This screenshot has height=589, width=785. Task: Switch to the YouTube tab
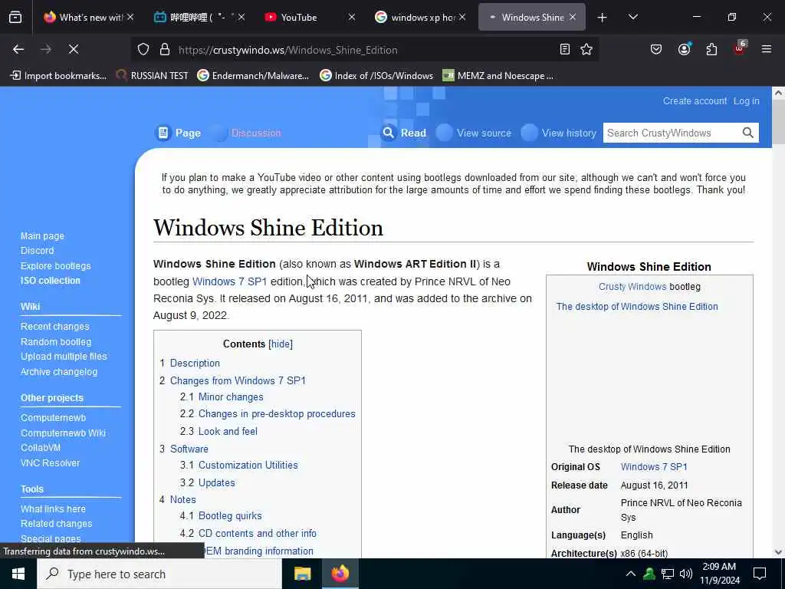310,18
